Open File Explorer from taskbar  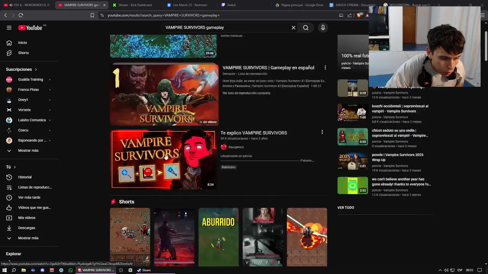coord(23,270)
